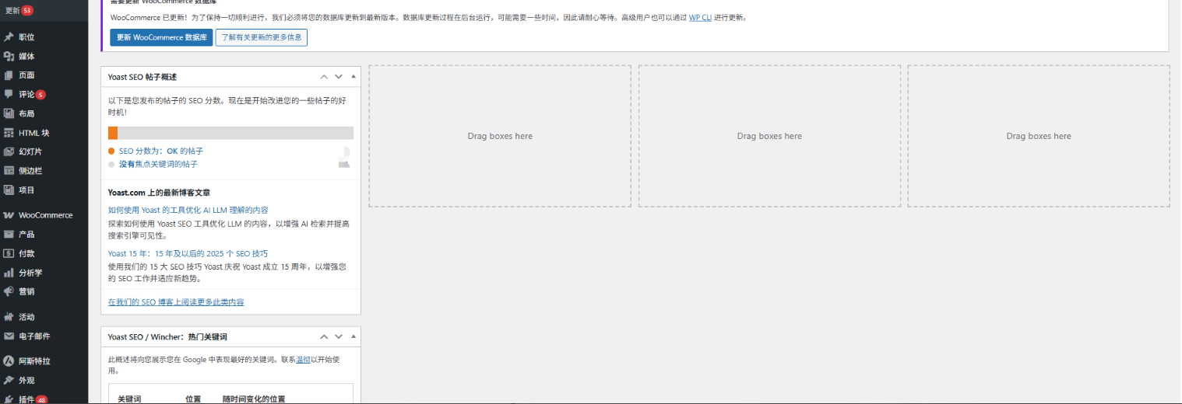Move Yoast SEO 帖子概述 widget down
1182x404 pixels.
(339, 77)
